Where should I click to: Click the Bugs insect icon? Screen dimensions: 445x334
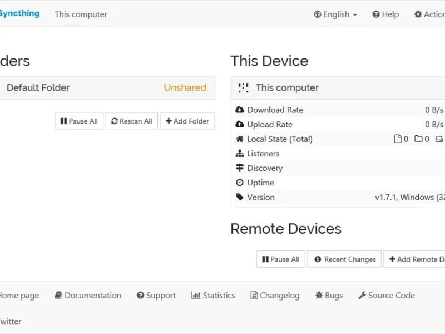[319, 296]
